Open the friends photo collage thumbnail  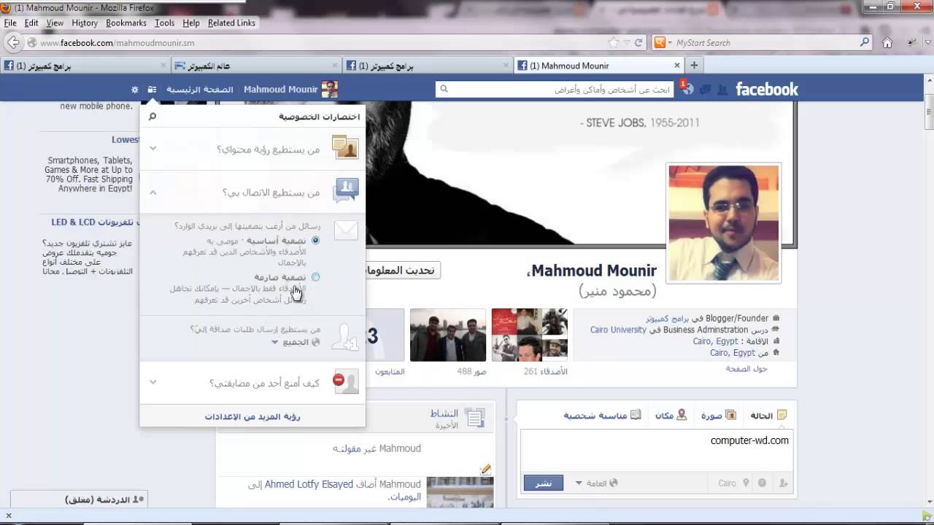[x=530, y=335]
